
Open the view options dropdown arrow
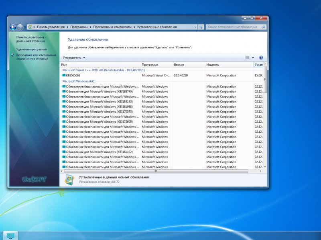pos(253,58)
